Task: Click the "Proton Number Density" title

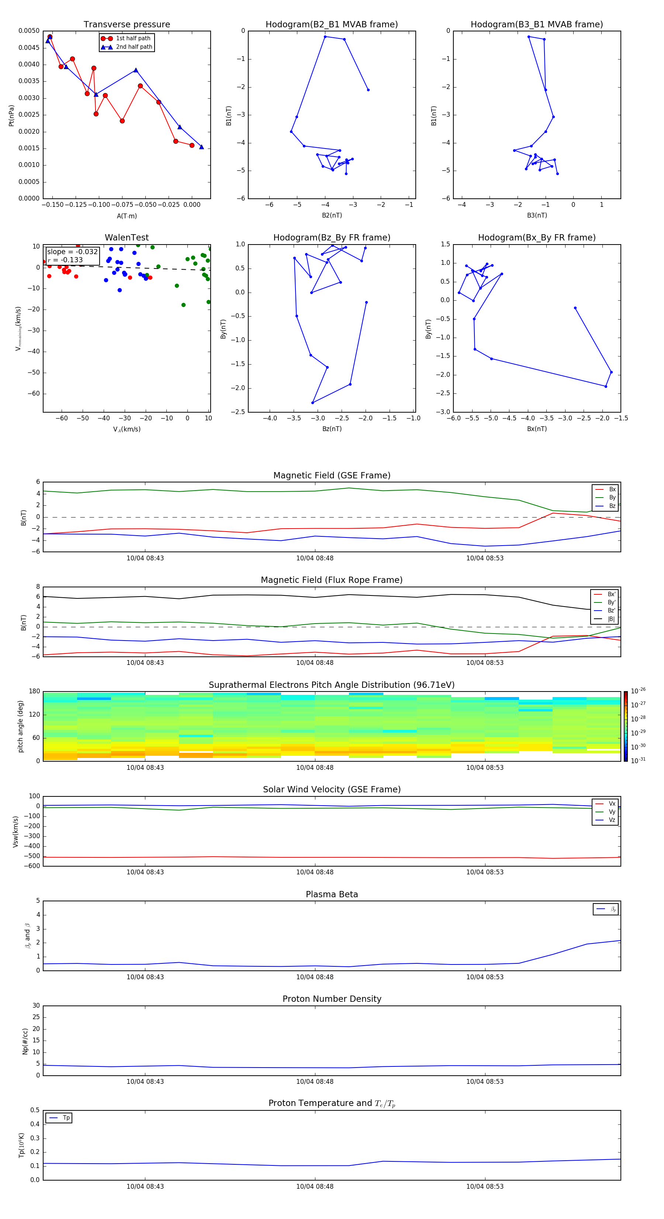Action: click(x=332, y=1000)
